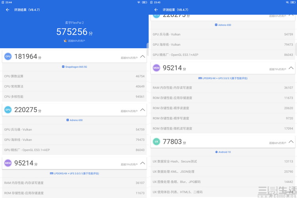This screenshot has height=198, width=297.
Task: Select UX 数据处理-XML, JSON处理 row
Action: coord(223,171)
